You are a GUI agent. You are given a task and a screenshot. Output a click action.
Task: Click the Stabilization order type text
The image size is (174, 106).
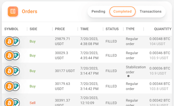136,69
